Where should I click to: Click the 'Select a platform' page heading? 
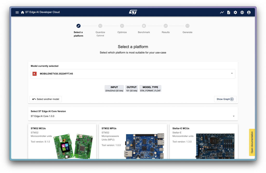tap(133, 47)
